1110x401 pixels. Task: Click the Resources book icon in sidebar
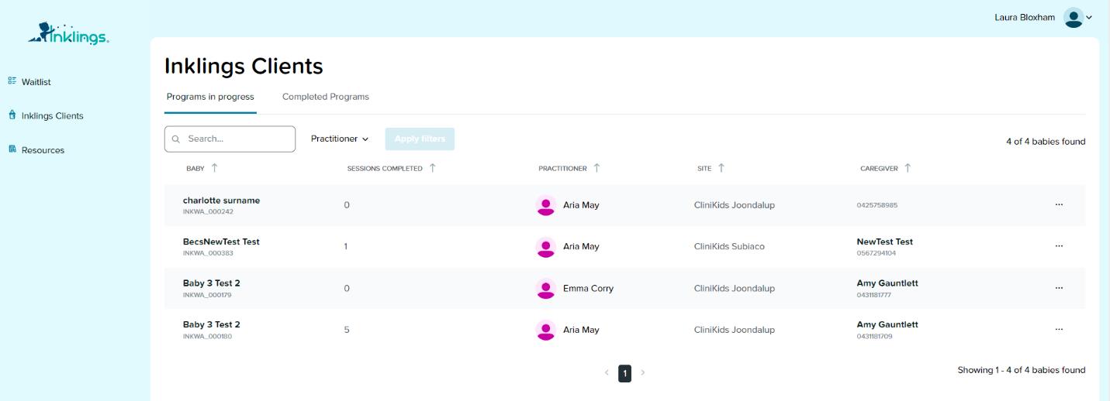pyautogui.click(x=12, y=149)
